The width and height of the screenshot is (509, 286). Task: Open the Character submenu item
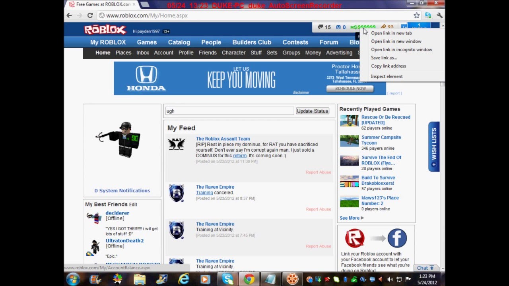point(233,52)
